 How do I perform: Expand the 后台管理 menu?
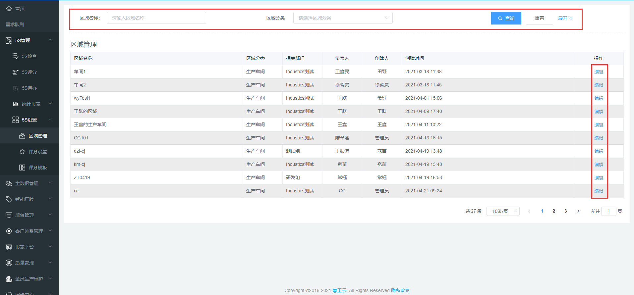29,215
